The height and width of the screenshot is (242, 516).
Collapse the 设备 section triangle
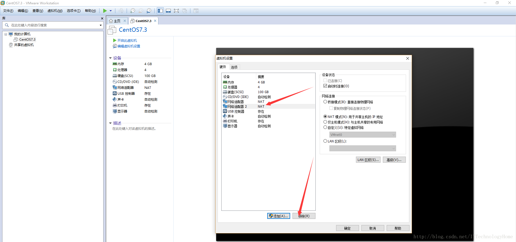click(110, 58)
